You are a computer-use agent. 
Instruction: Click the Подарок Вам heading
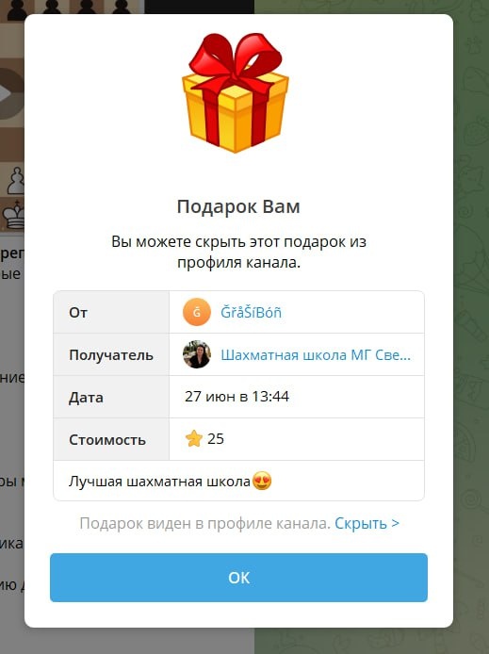click(x=238, y=206)
